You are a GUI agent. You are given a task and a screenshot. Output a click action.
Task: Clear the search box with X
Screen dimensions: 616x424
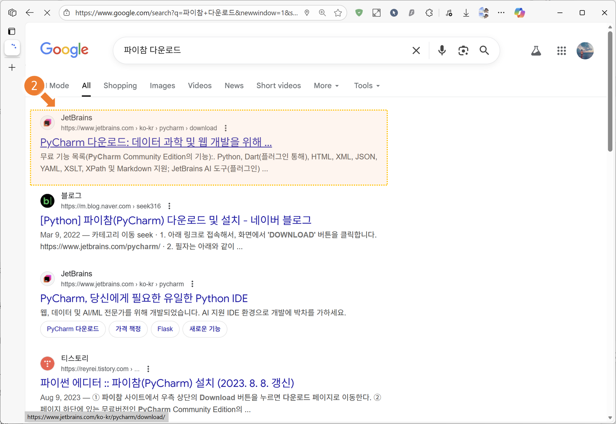click(416, 50)
